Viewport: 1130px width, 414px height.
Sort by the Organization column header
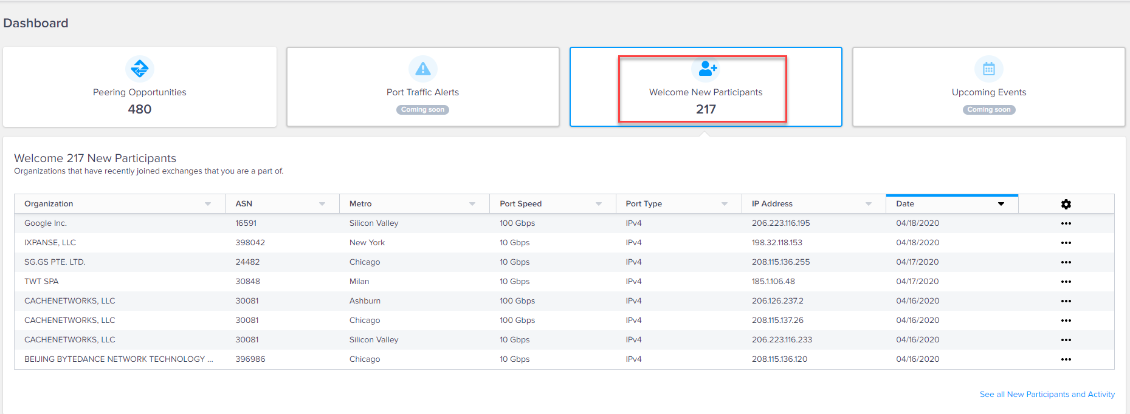click(49, 204)
